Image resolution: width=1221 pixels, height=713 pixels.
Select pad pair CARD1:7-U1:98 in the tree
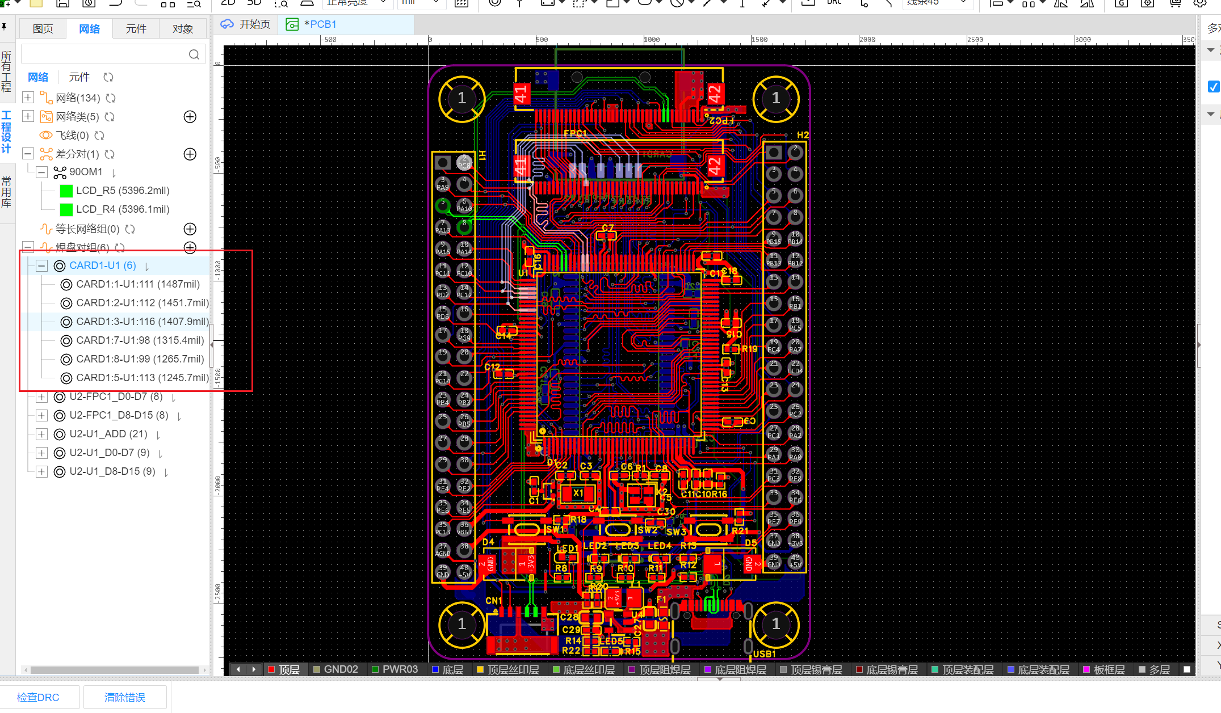coord(140,340)
